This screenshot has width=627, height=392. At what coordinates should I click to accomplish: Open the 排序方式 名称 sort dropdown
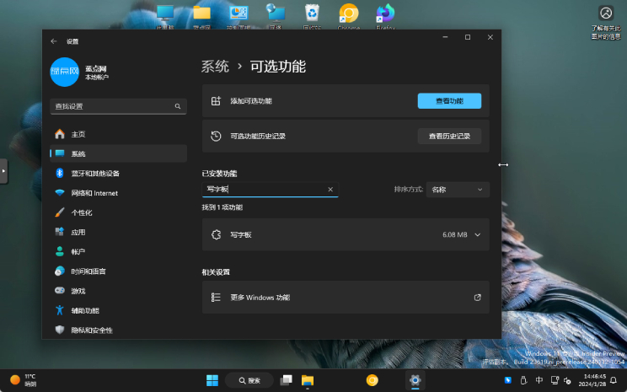pos(458,190)
